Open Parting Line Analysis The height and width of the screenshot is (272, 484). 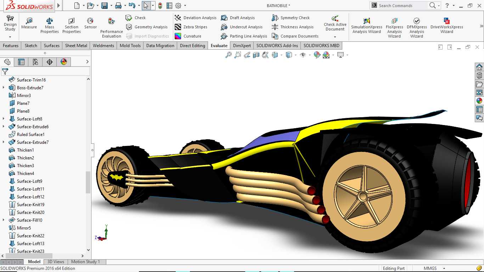244,36
